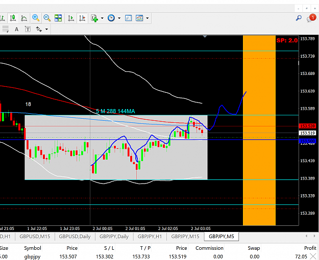Open the add indicator list icon
319x260 pixels.
point(94,18)
